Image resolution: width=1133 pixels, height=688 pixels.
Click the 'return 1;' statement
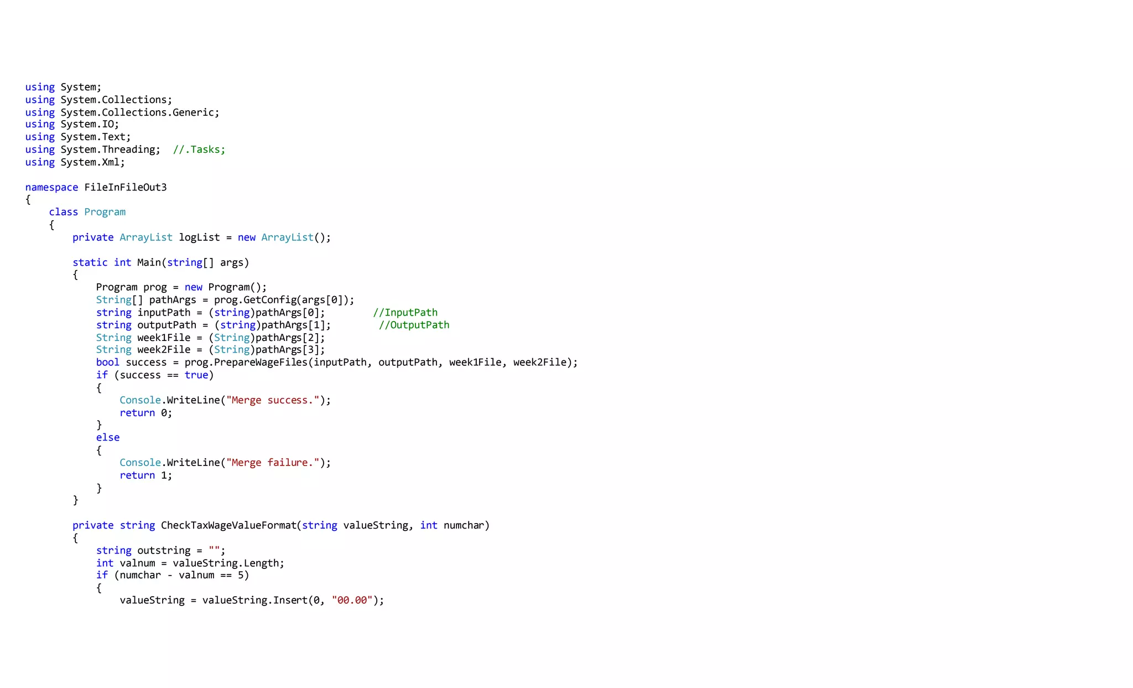[145, 475]
